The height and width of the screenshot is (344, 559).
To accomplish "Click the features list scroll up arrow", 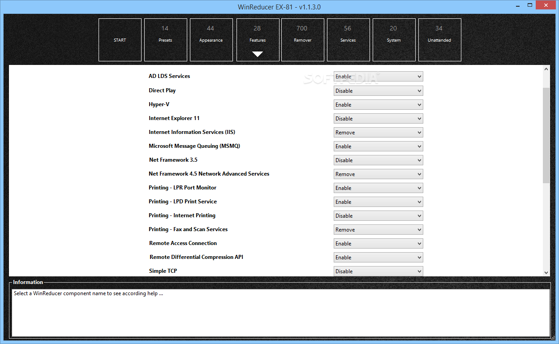I will (546, 69).
